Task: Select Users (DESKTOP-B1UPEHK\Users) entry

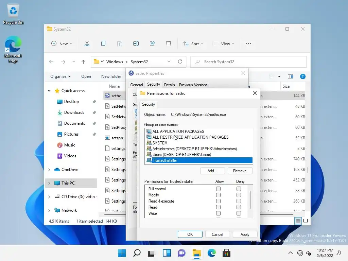Action: click(x=199, y=155)
